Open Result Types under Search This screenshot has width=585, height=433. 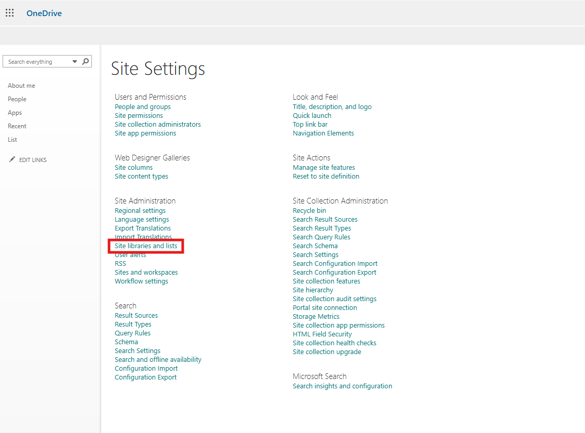pos(133,324)
